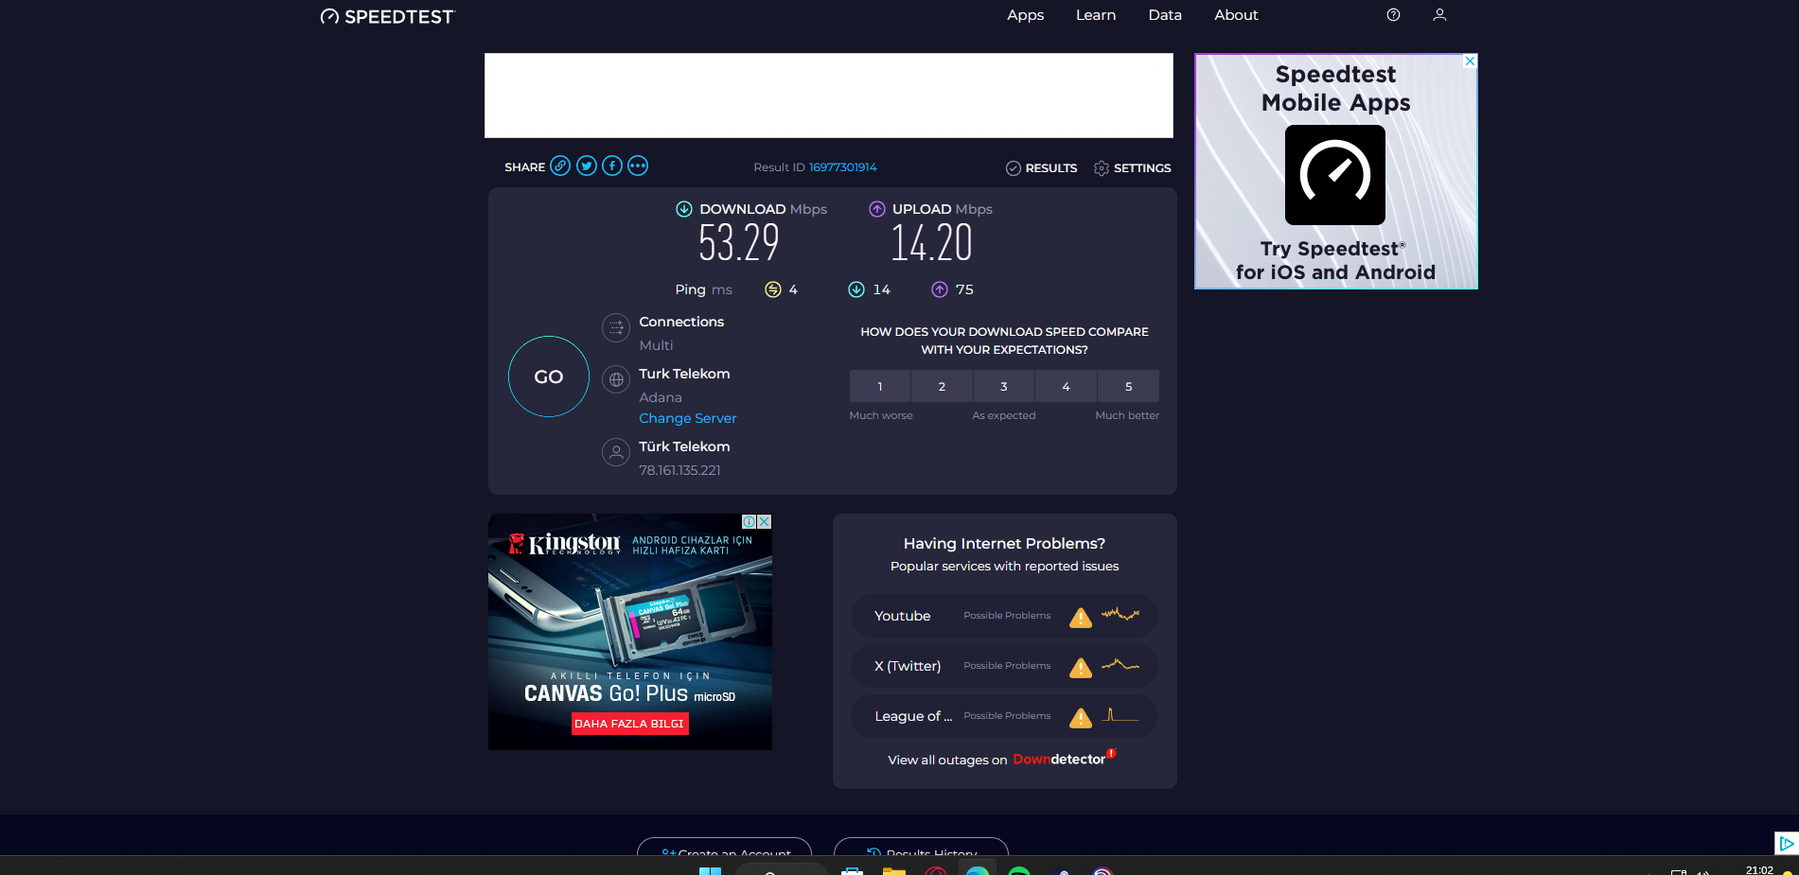Image resolution: width=1799 pixels, height=875 pixels.
Task: Click the Speedtest logo in the header
Action: [x=387, y=16]
